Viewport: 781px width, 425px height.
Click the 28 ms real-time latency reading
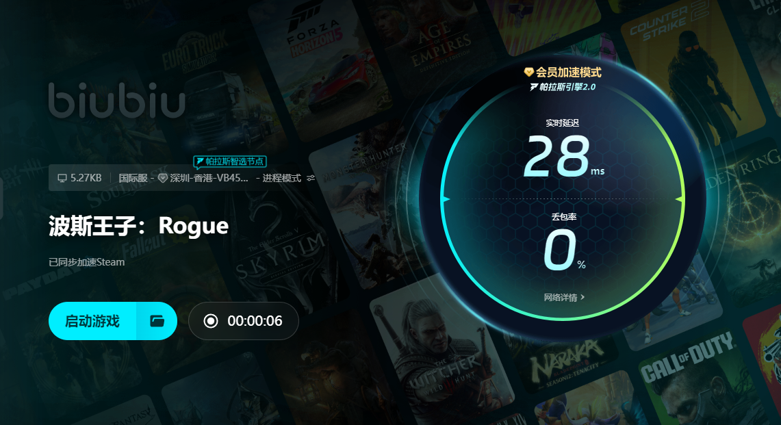pyautogui.click(x=563, y=157)
